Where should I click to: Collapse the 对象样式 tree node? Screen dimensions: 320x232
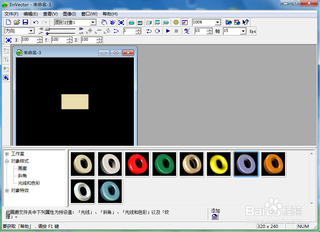[x=7, y=161]
